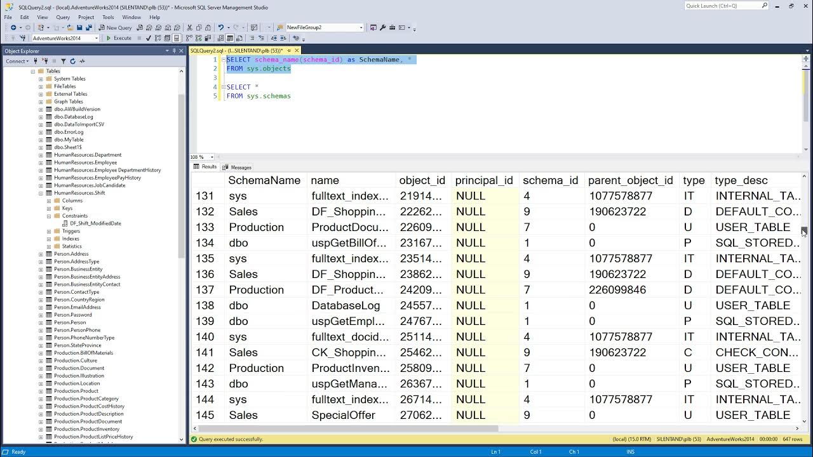Click the 647 rows status bar text
The width and height of the screenshot is (813, 457).
pyautogui.click(x=793, y=439)
